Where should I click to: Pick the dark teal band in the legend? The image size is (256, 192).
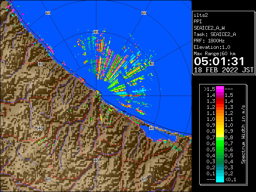pyautogui.click(x=220, y=167)
